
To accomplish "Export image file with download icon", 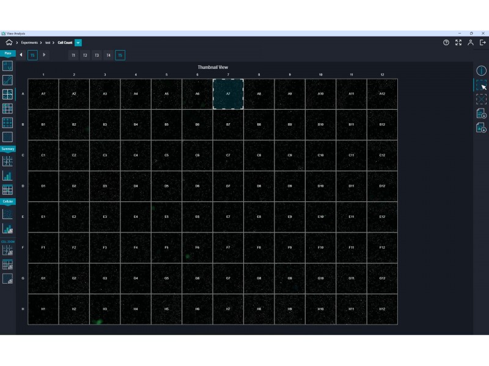I will [x=481, y=127].
